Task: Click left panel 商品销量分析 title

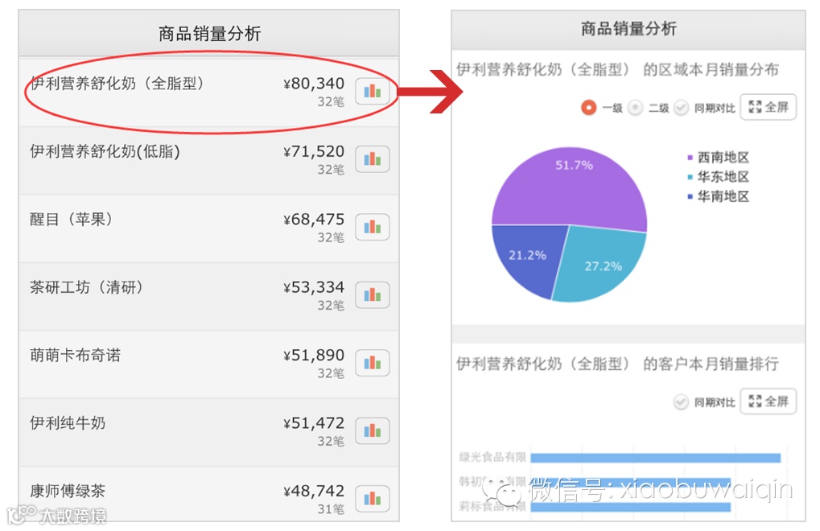Action: pos(209,34)
